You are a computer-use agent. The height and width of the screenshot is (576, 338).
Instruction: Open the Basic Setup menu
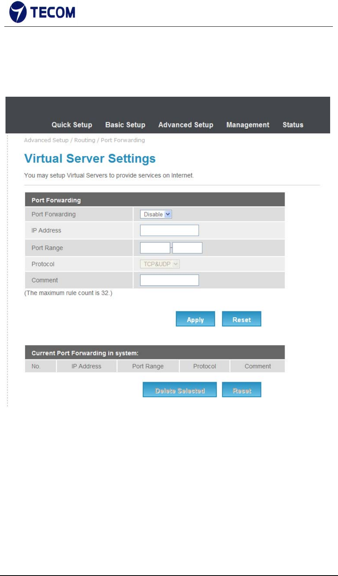coord(125,125)
